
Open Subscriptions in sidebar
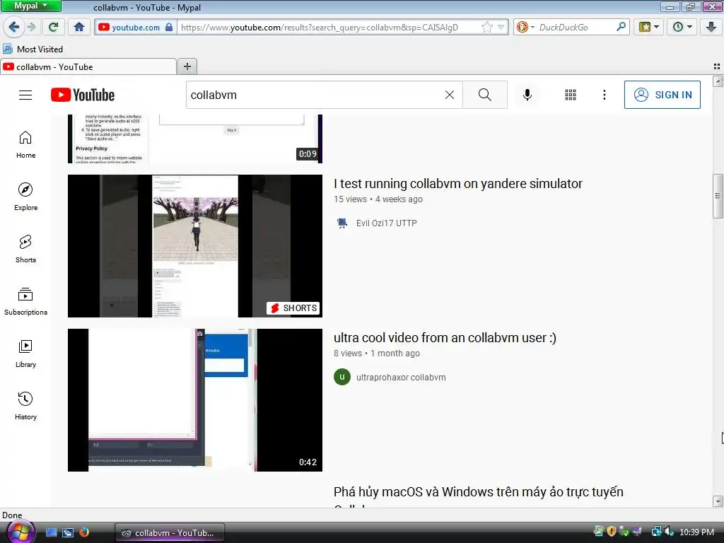click(x=25, y=300)
